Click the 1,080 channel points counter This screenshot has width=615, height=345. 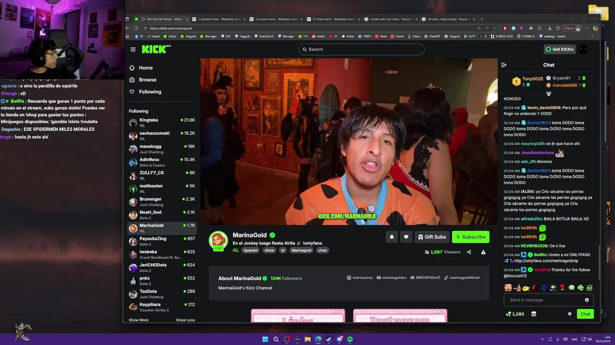click(x=515, y=314)
